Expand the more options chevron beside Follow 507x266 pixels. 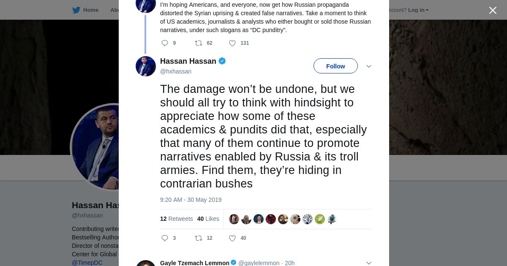368,66
